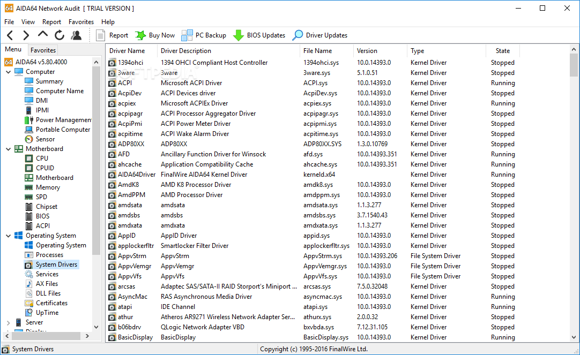Select the AIDA64 v5.80.4000 root node
The height and width of the screenshot is (355, 580).
click(x=36, y=62)
